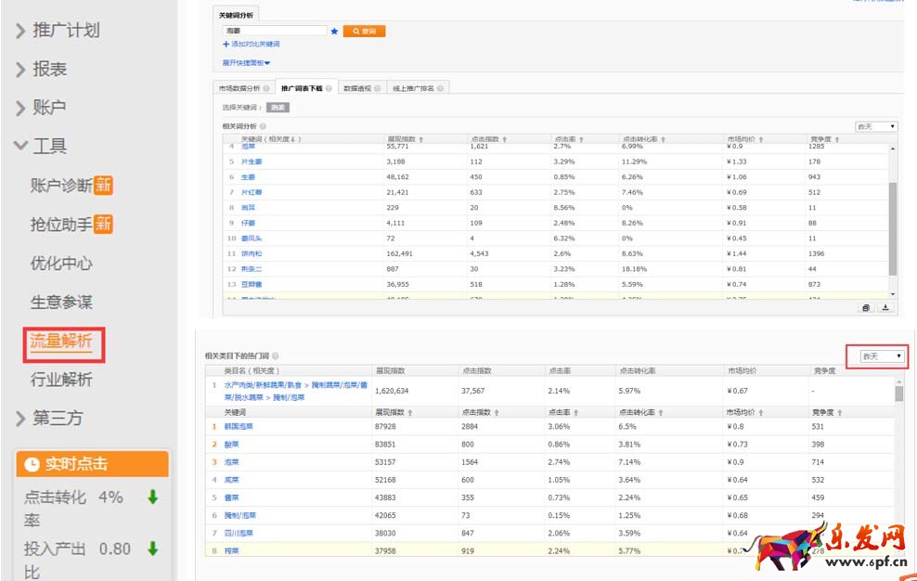Expand the 展开快捷面板 quick panel
The height and width of the screenshot is (581, 917).
tap(246, 63)
